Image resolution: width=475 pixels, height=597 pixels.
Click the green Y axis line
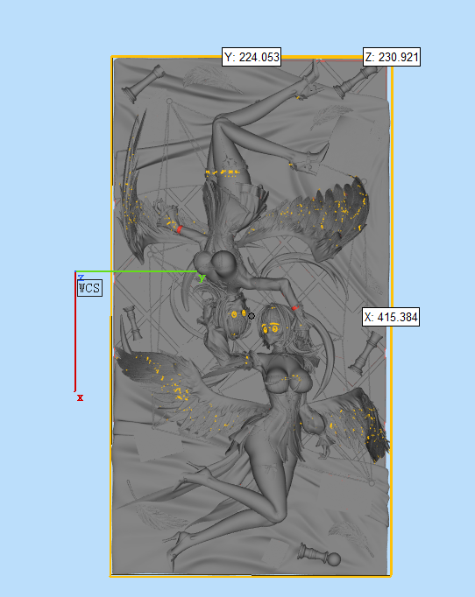pyautogui.click(x=138, y=271)
